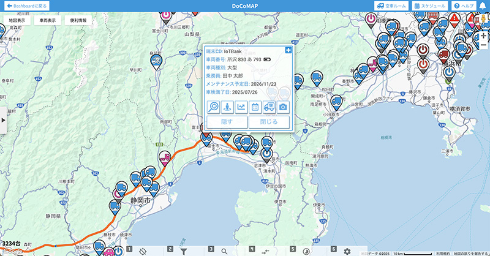
Task: Click the filter funnel icon in bottom toolbar
Action: point(184,251)
